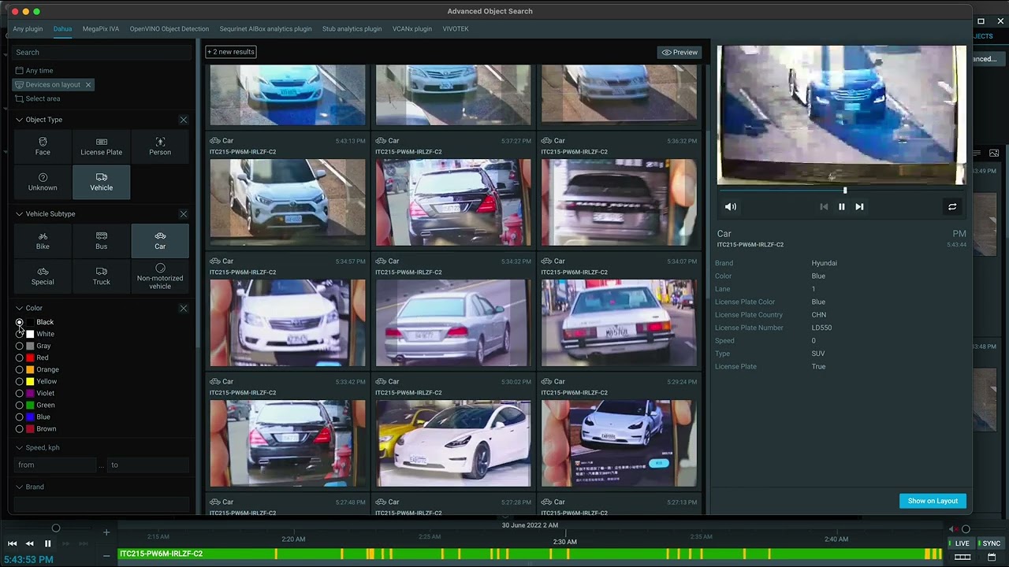1009x567 pixels.
Task: Switch to OpenVINO Object Detection tab
Action: point(169,29)
